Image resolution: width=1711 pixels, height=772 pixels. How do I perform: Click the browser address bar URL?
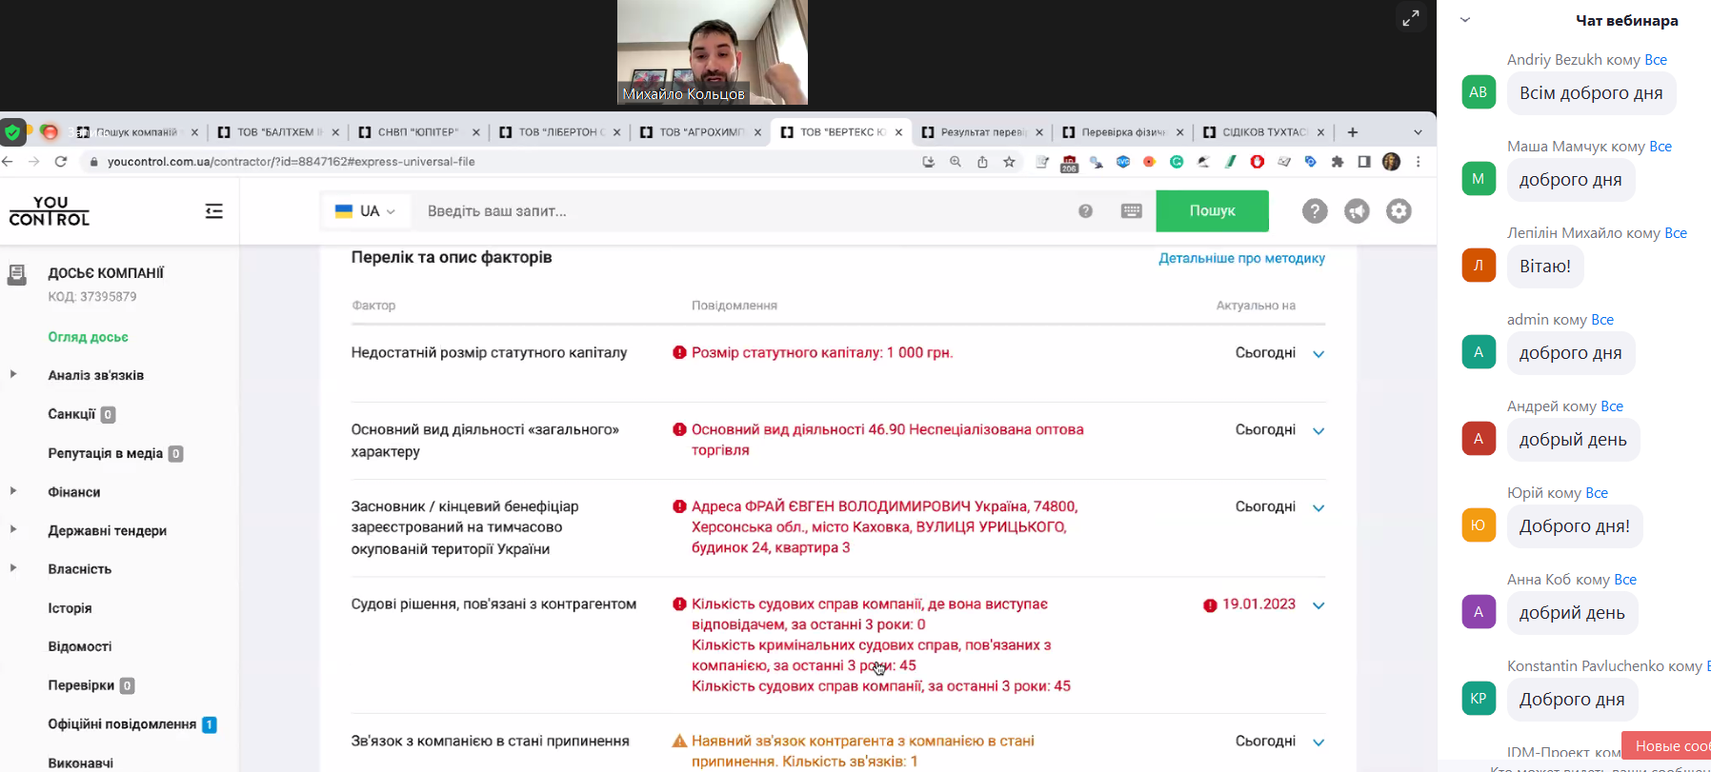[291, 162]
